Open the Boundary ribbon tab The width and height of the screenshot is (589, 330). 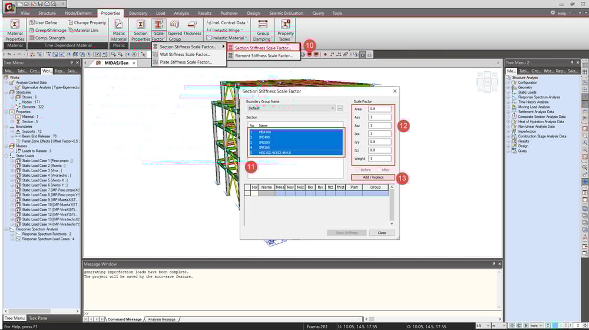click(x=138, y=13)
